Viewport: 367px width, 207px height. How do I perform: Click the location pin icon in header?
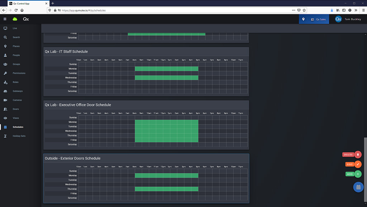(303, 19)
